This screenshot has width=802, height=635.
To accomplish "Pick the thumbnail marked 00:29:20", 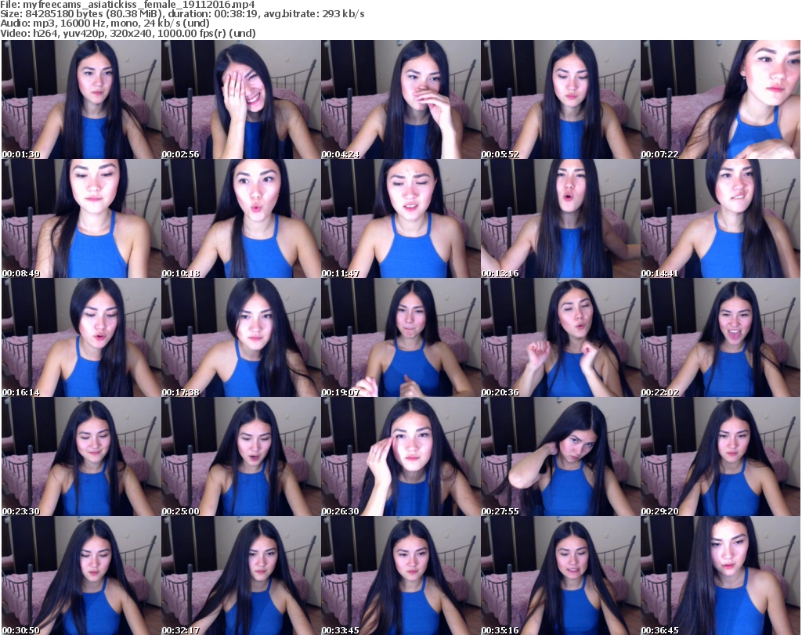I will click(721, 456).
